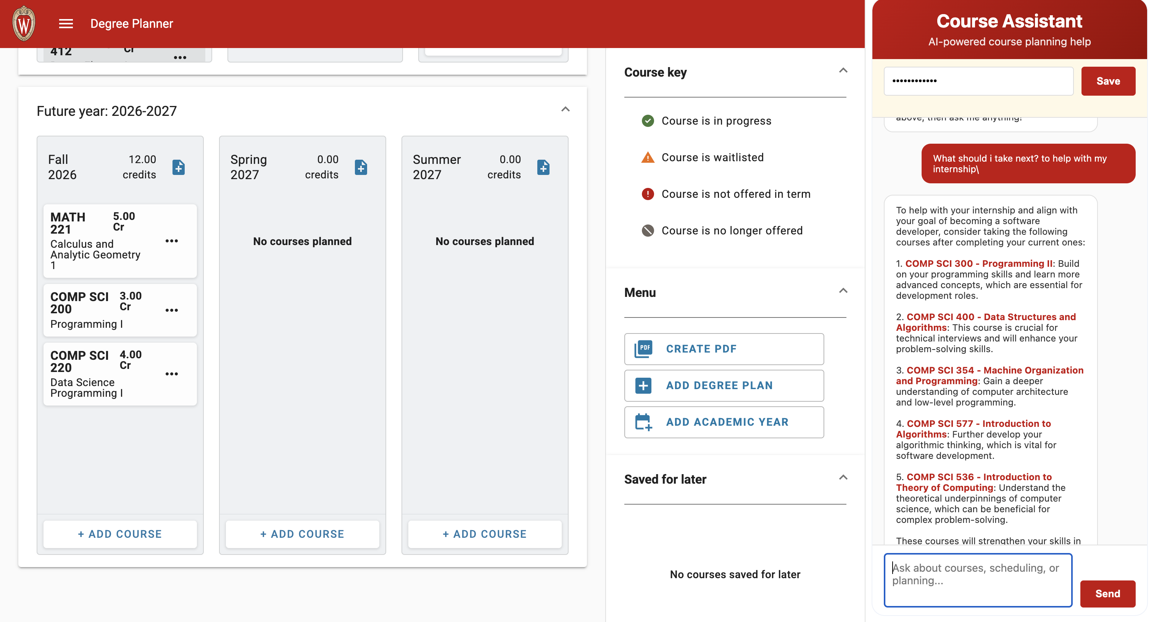Click Spring 2027 add-note document icon
1154x622 pixels.
coord(361,167)
